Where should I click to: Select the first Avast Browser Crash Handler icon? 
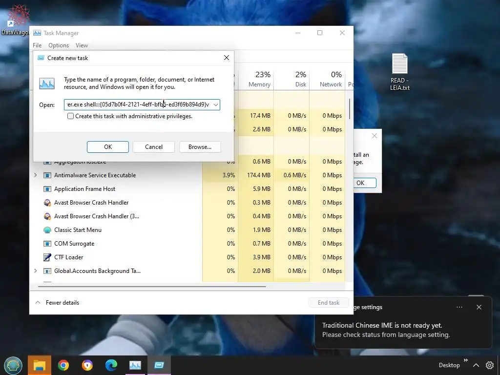47,203
